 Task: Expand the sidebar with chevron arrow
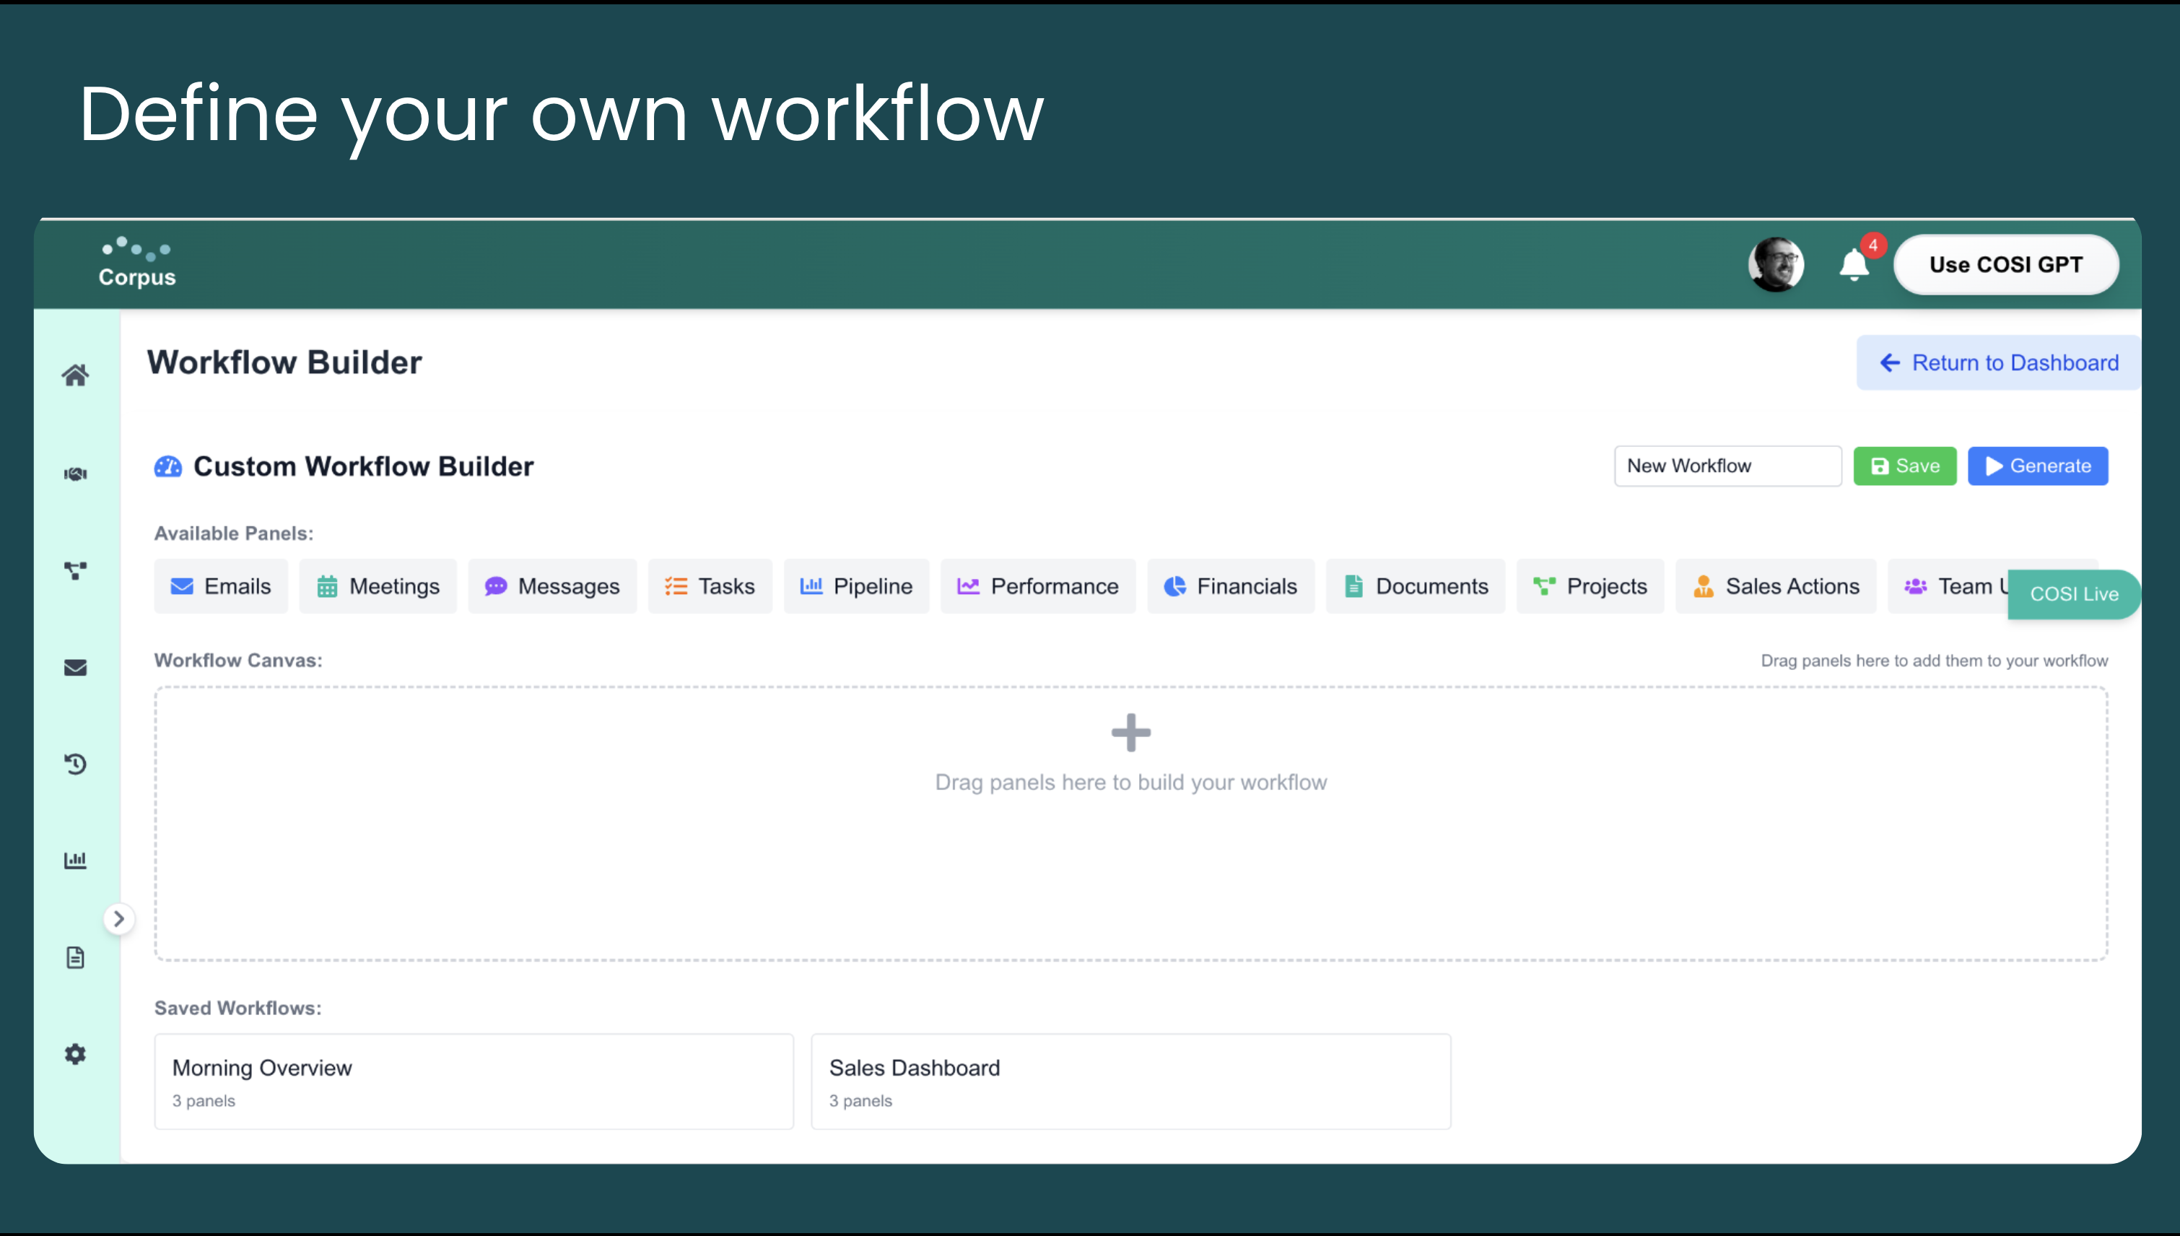pos(119,918)
